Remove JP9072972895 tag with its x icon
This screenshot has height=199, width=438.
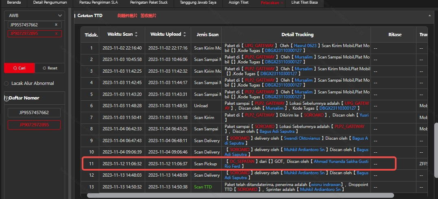click(56, 33)
